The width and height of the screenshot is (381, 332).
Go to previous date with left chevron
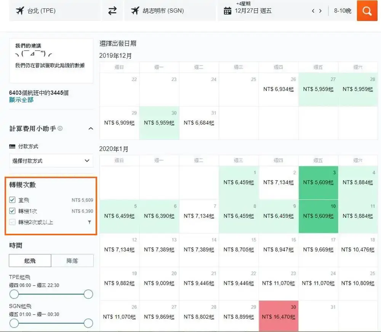click(x=313, y=11)
